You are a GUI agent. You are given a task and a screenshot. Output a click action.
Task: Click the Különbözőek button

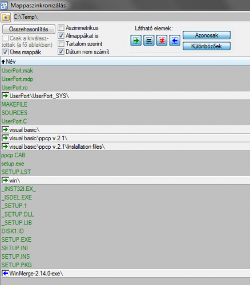[207, 46]
